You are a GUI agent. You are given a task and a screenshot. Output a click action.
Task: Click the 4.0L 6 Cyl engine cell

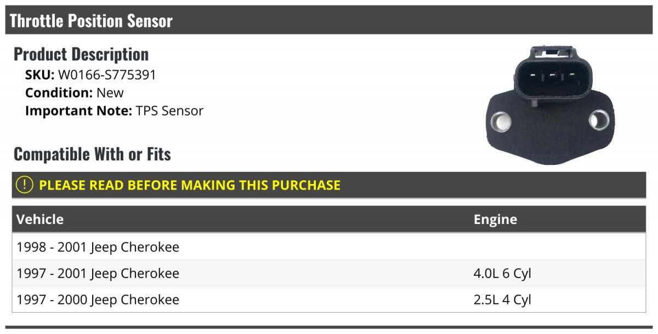[502, 273]
